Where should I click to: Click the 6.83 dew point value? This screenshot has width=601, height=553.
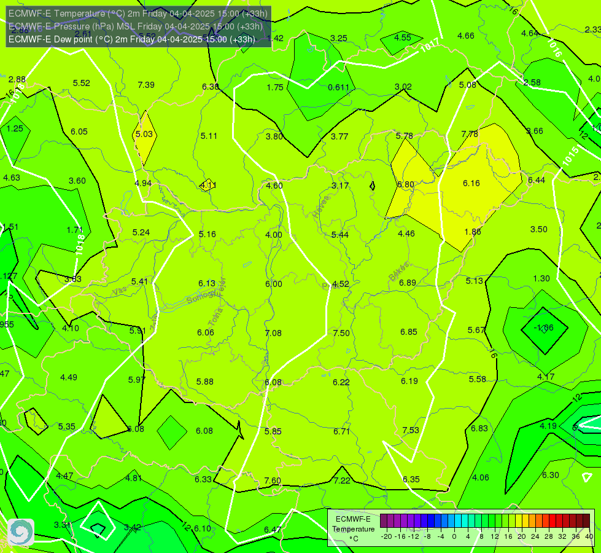coord(479,429)
